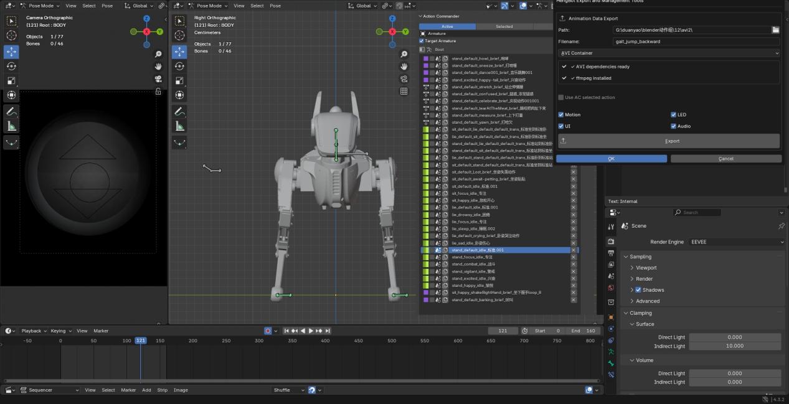
Task: Jump to timeline start frame
Action: 286,331
